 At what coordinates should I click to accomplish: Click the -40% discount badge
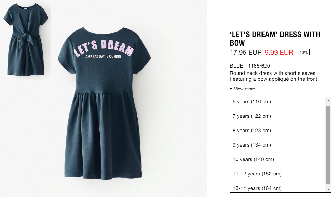303,52
